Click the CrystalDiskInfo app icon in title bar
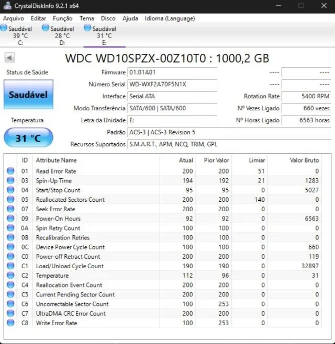The height and width of the screenshot is (344, 335). 7,6
